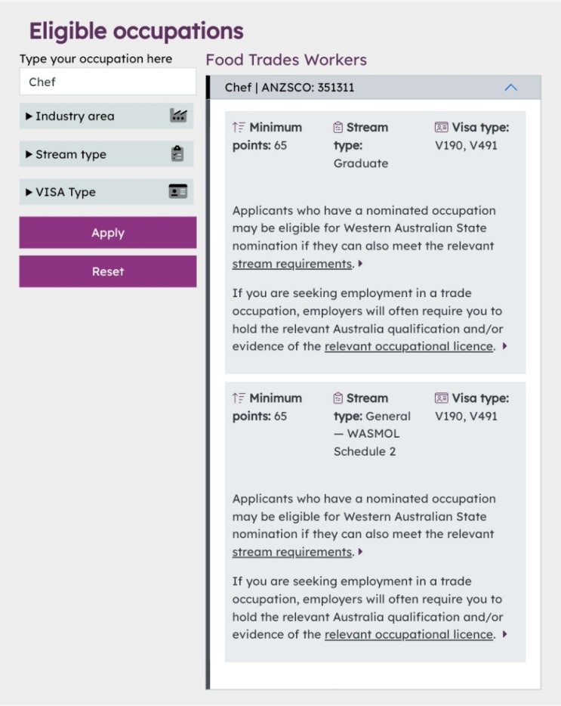
Task: Open stream requirements link in Graduate card
Action: [x=292, y=264]
